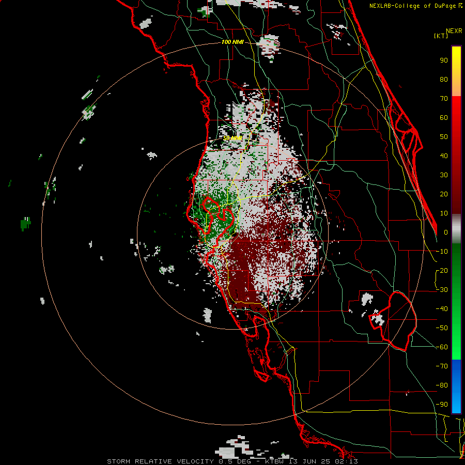Select the 100 NMI range ring label
The height and width of the screenshot is (465, 465).
233,42
